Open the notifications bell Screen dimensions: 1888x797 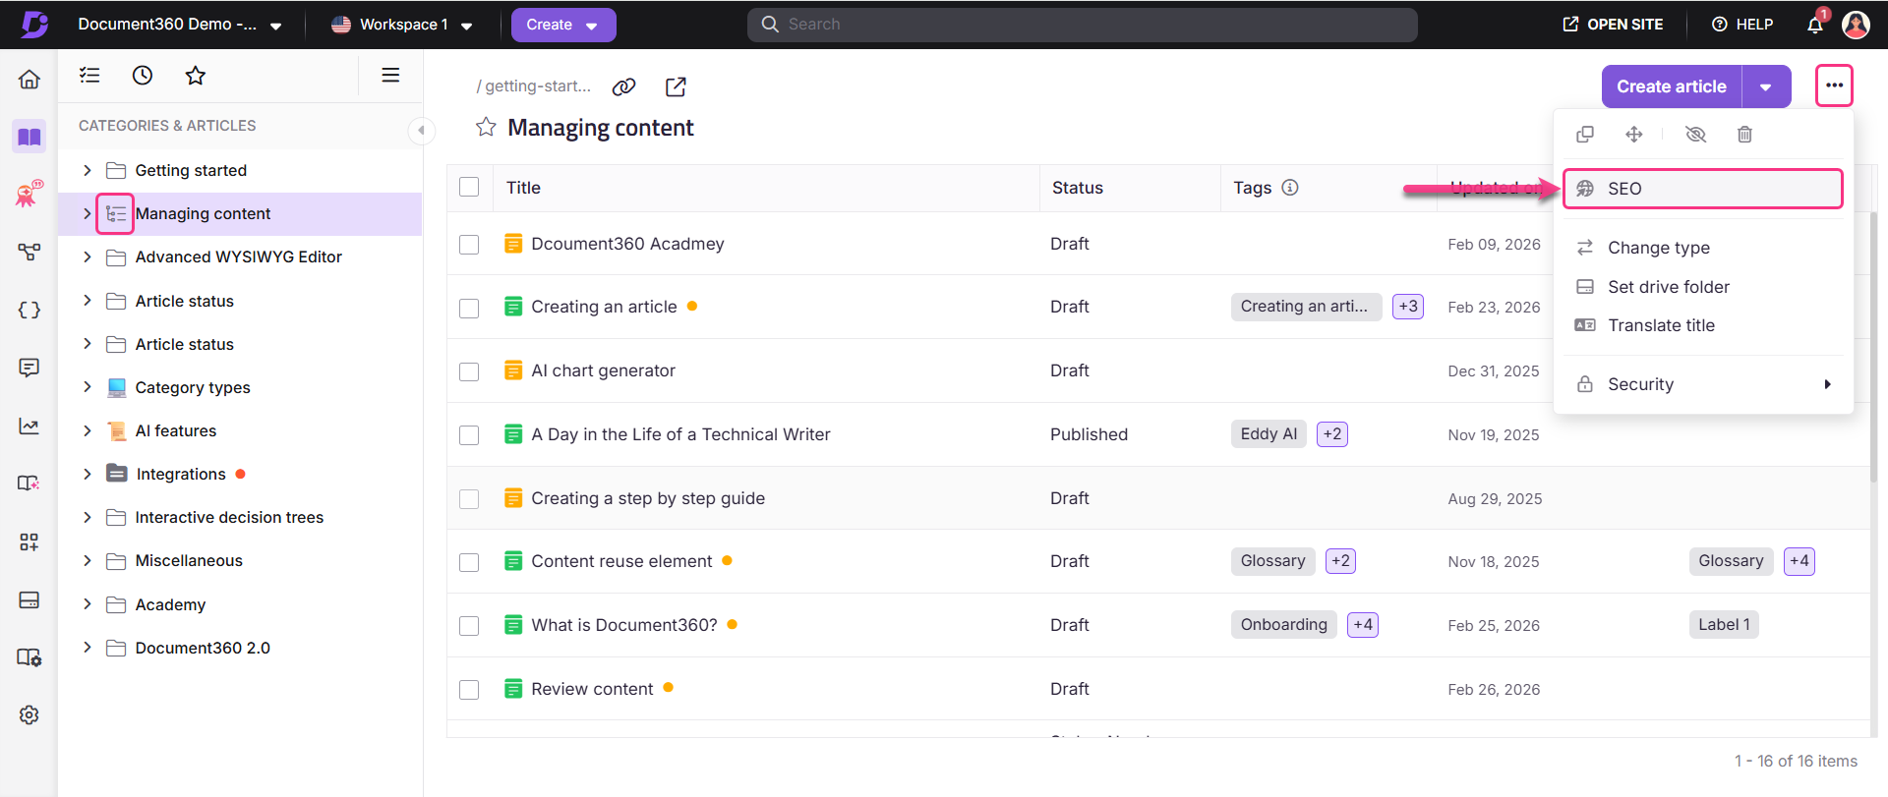coord(1815,25)
